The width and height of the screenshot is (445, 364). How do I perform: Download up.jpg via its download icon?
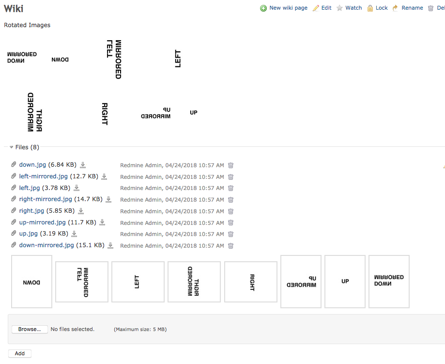(74, 234)
